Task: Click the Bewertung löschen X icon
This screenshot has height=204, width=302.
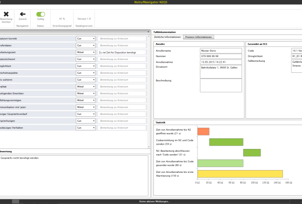Action: (x=6, y=14)
